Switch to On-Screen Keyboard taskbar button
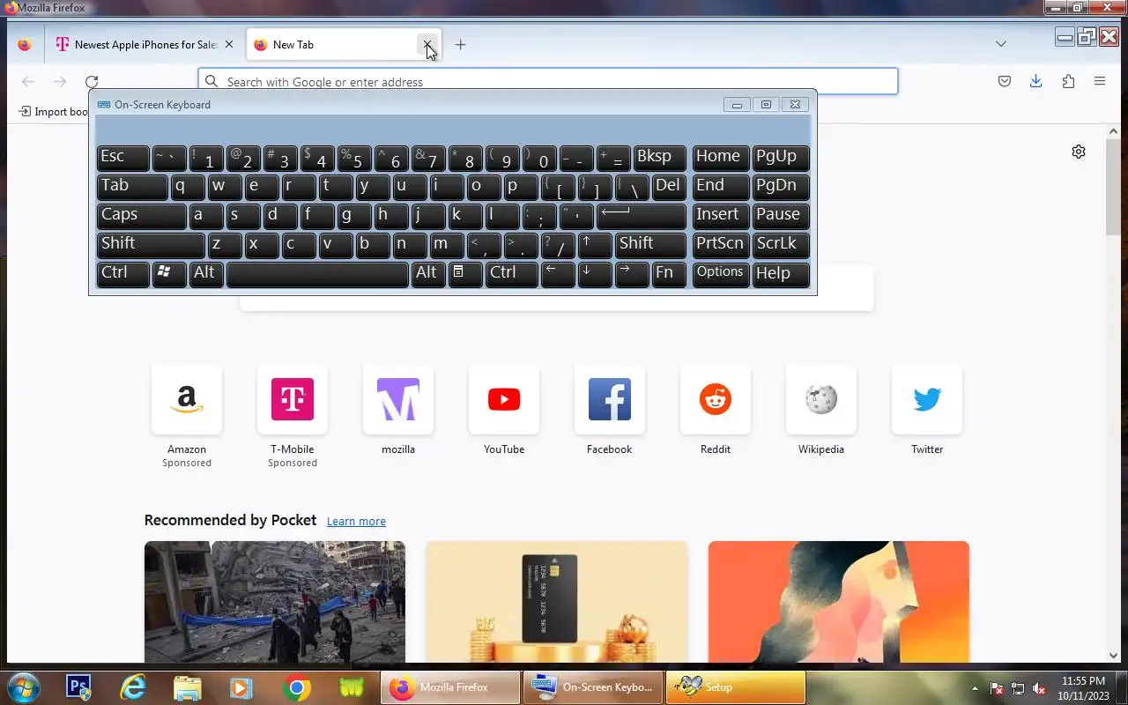 593,687
